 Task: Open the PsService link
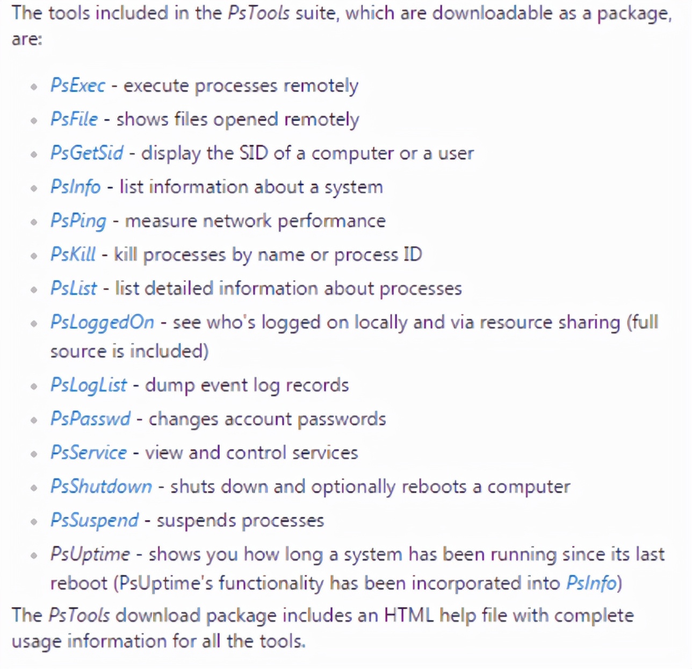(x=89, y=453)
